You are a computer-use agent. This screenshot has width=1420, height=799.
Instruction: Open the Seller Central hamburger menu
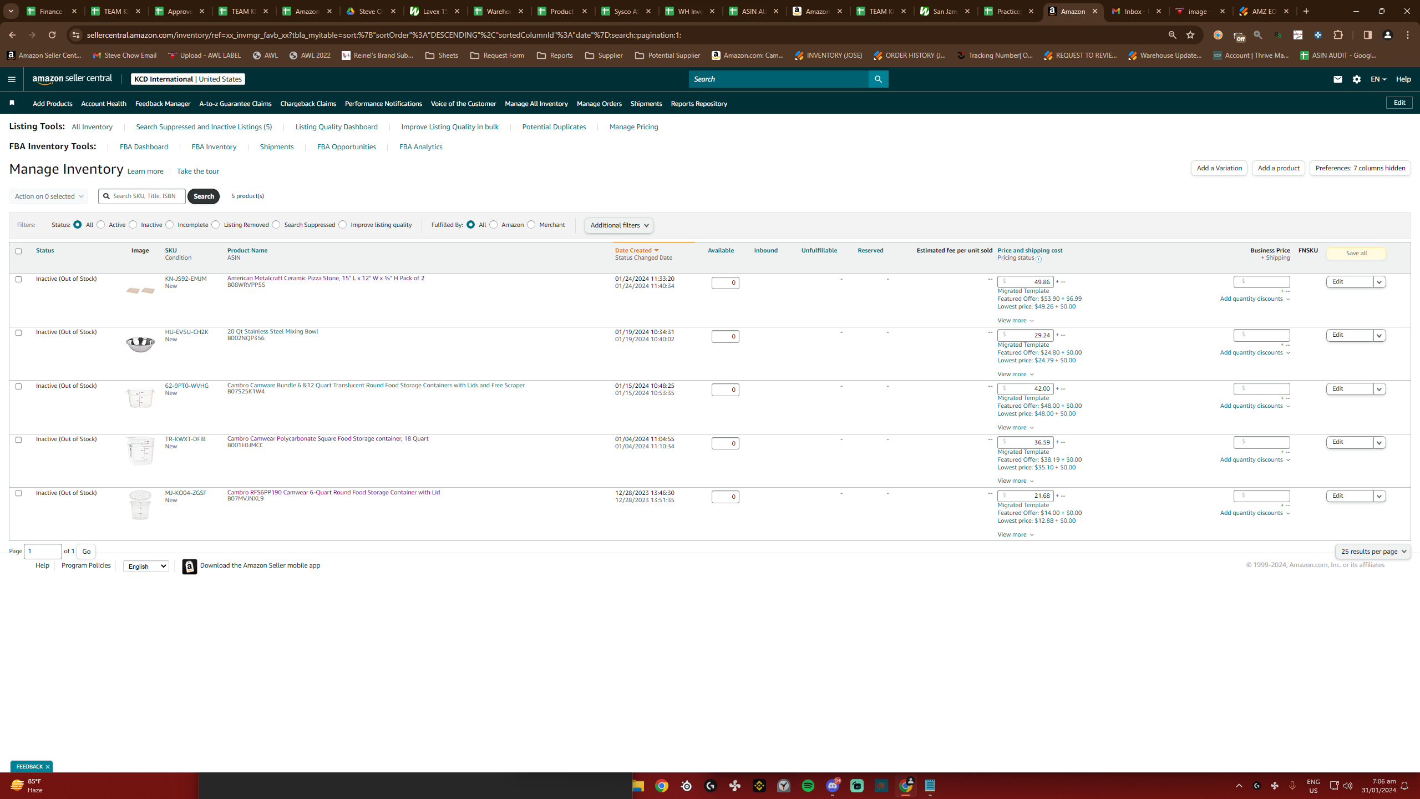click(12, 79)
